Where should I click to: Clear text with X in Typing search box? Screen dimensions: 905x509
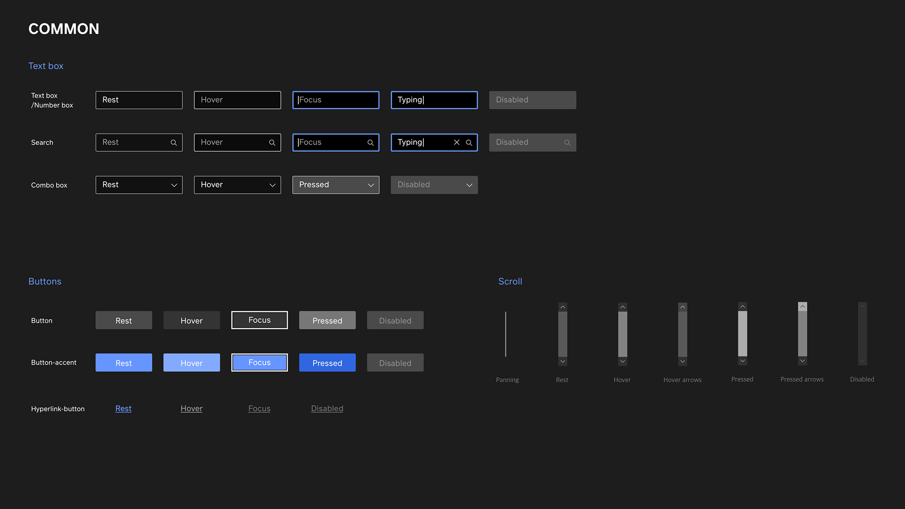coord(456,142)
